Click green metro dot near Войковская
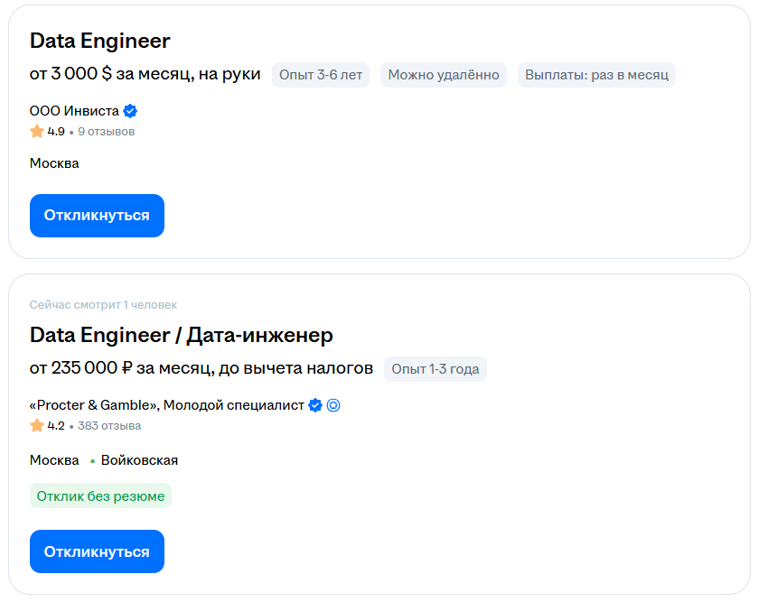This screenshot has height=602, width=758. [92, 461]
